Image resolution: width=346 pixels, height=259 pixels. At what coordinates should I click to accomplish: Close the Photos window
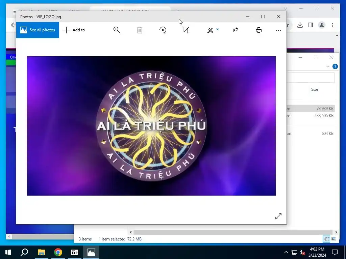coord(279,17)
